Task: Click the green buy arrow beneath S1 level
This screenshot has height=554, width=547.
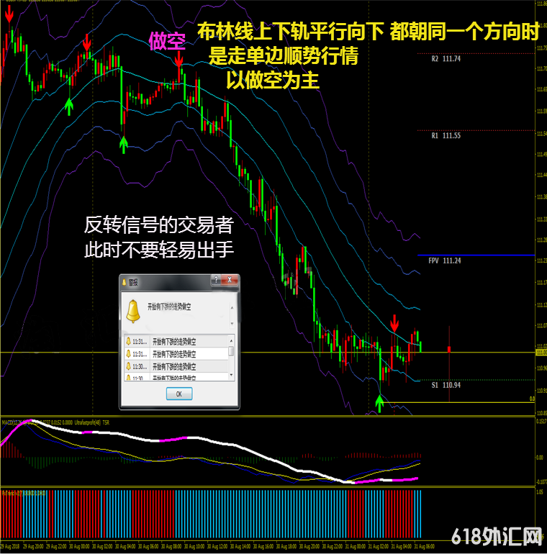Action: click(379, 402)
